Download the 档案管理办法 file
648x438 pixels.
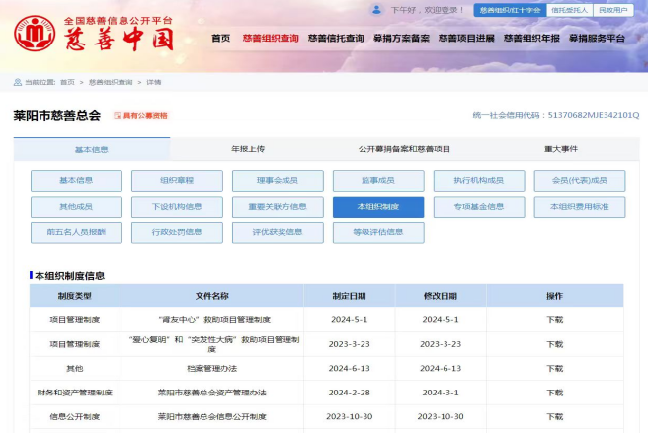coord(554,368)
